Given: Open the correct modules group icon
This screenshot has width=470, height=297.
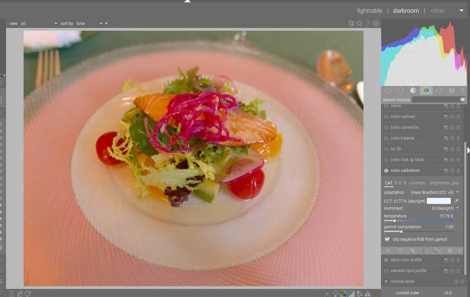Looking at the screenshot, I should point(439,90).
